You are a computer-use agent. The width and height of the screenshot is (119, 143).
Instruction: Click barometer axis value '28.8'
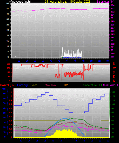[113, 57]
